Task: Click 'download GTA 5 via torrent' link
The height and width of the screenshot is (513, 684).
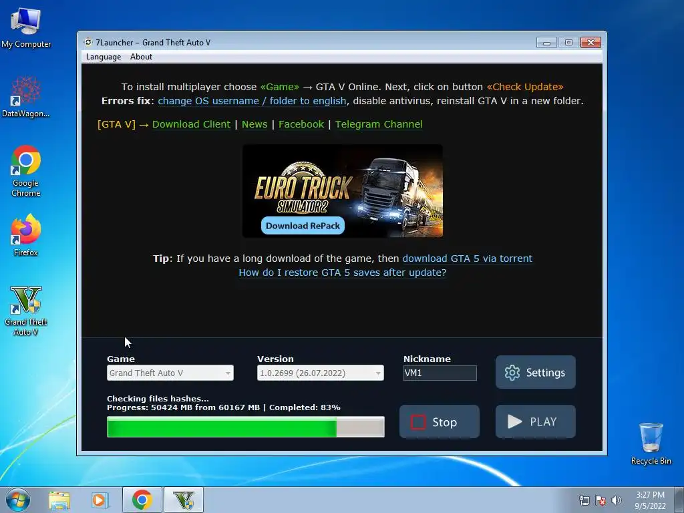Action: 467,259
